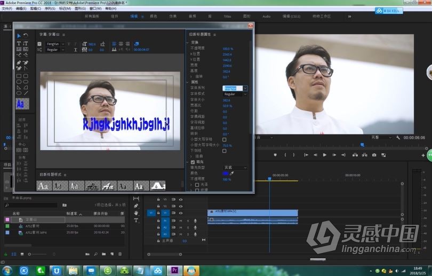Open program monitor wrench settings
Viewport: 432px width, 276px height.
click(x=397, y=137)
